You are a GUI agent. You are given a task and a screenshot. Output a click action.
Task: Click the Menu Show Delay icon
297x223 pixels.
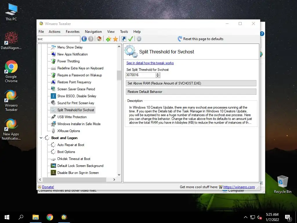53,47
